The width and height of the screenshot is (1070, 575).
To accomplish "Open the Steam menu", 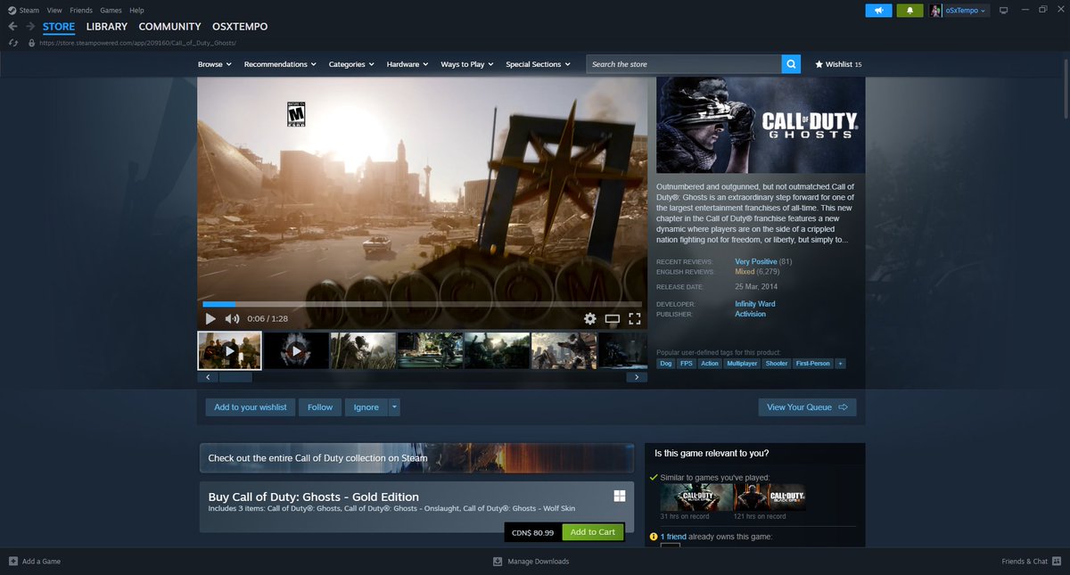I will coord(29,10).
